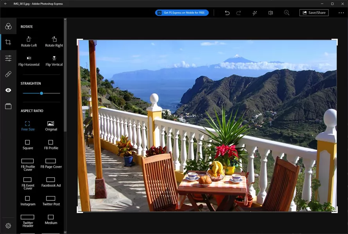
Task: Click the panel scrollbar down arrow
Action: tap(65, 232)
